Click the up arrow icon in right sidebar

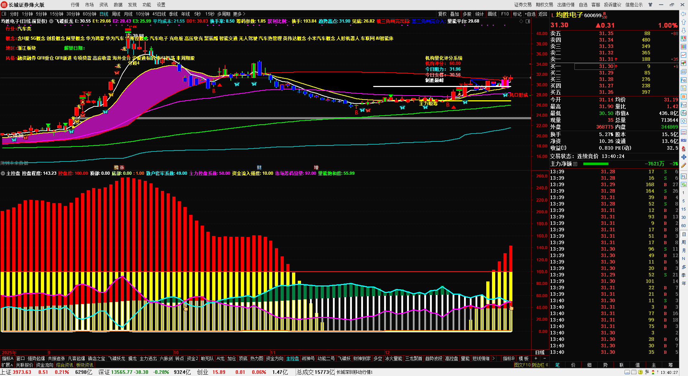point(684,22)
